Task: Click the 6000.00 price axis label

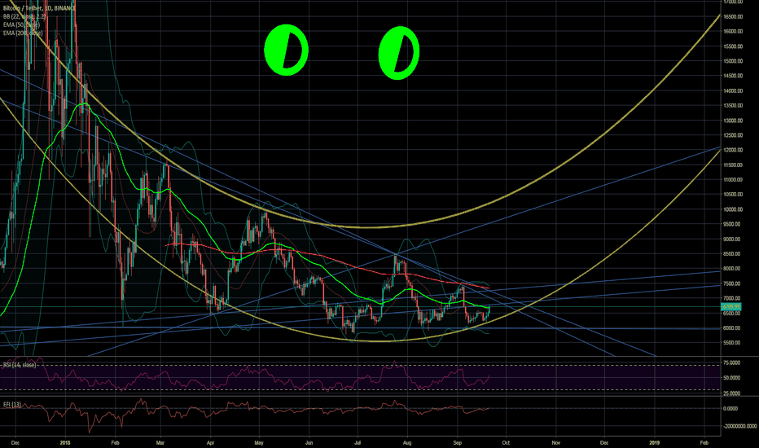Action: [x=732, y=328]
